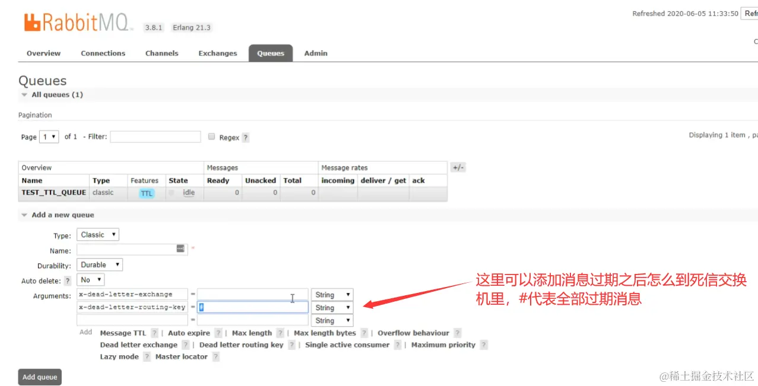Go to the Overview tab

tap(43, 53)
